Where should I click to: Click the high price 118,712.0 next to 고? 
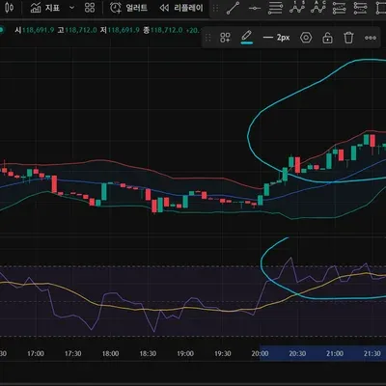[x=81, y=30]
